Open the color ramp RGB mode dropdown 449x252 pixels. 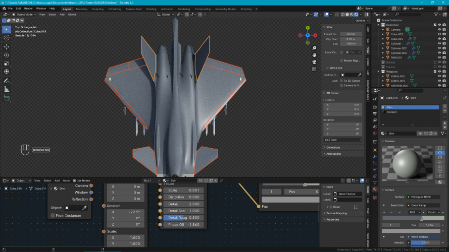(x=414, y=212)
